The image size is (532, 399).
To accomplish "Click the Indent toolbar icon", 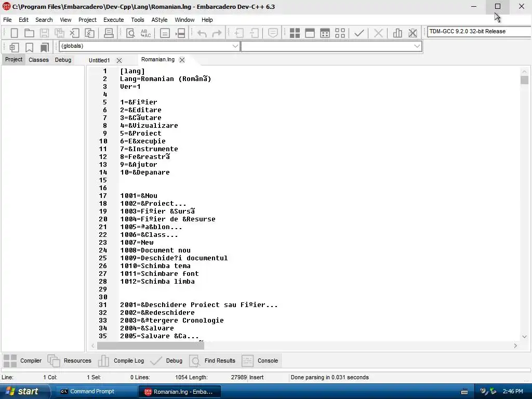I will pos(239,33).
